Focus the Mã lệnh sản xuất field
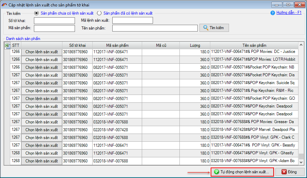This screenshot has width=307, height=178. (133, 20)
